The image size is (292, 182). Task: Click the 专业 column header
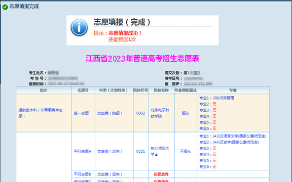pos(233,90)
